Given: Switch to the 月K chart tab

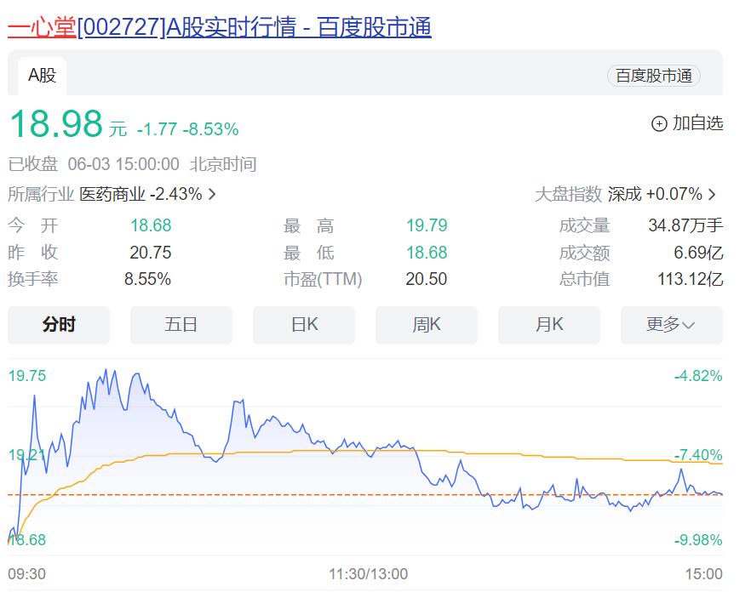Looking at the screenshot, I should click(549, 325).
